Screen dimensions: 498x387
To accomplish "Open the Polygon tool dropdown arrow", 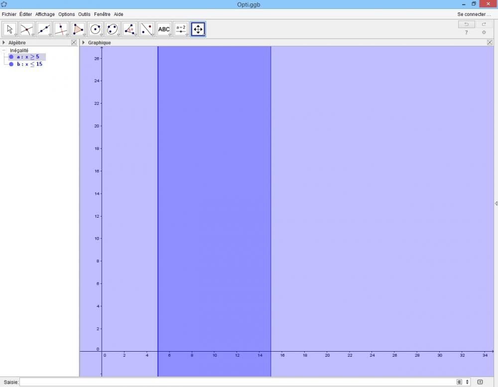I will (84, 35).
